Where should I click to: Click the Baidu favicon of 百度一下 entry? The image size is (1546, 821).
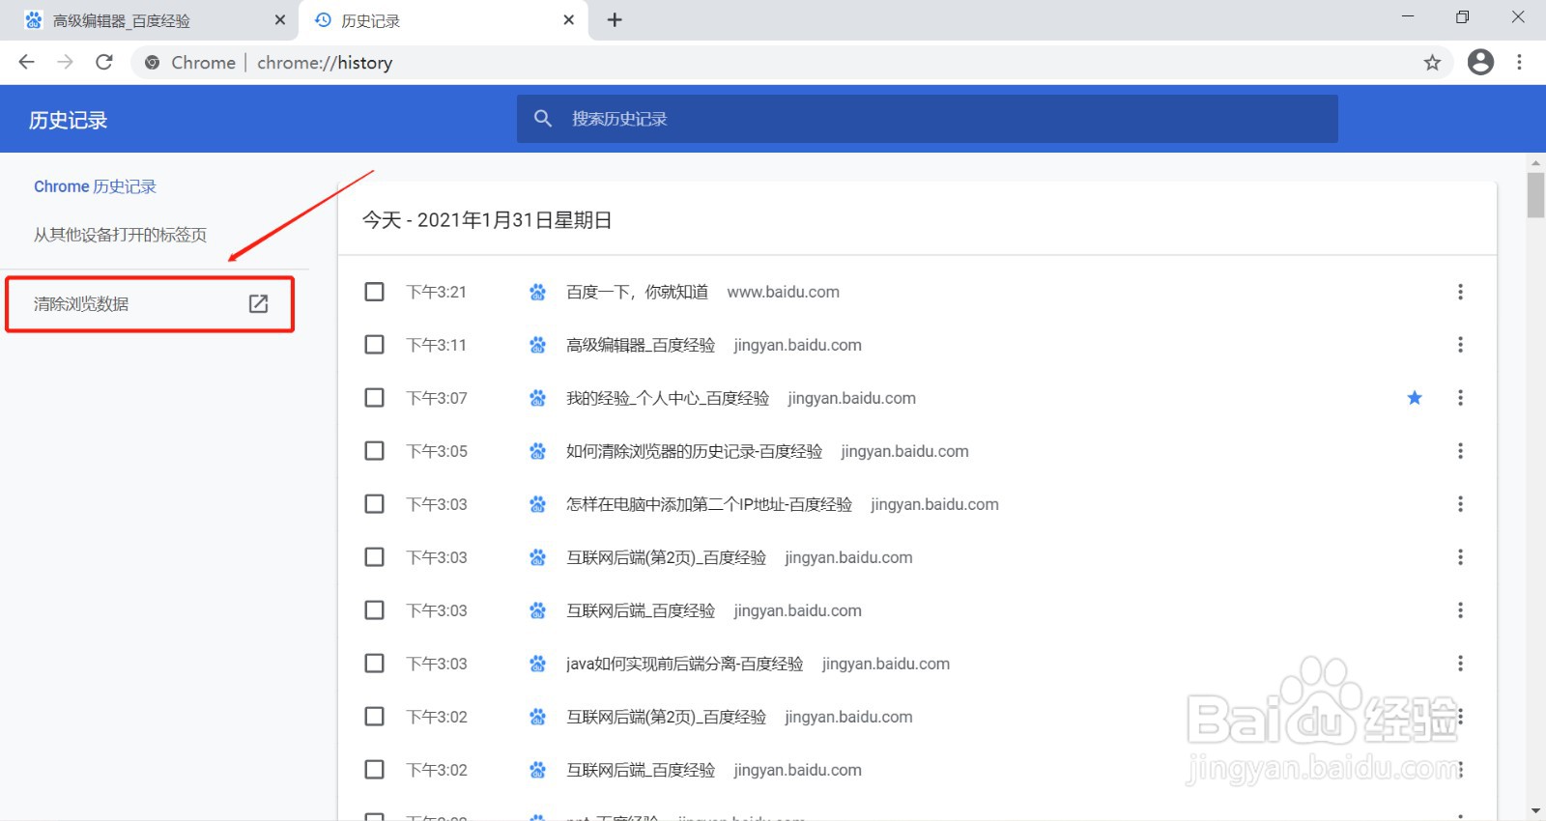tap(537, 292)
